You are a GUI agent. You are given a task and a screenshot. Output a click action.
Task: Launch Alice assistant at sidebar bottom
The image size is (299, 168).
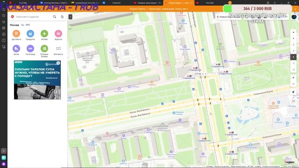pos(4,164)
